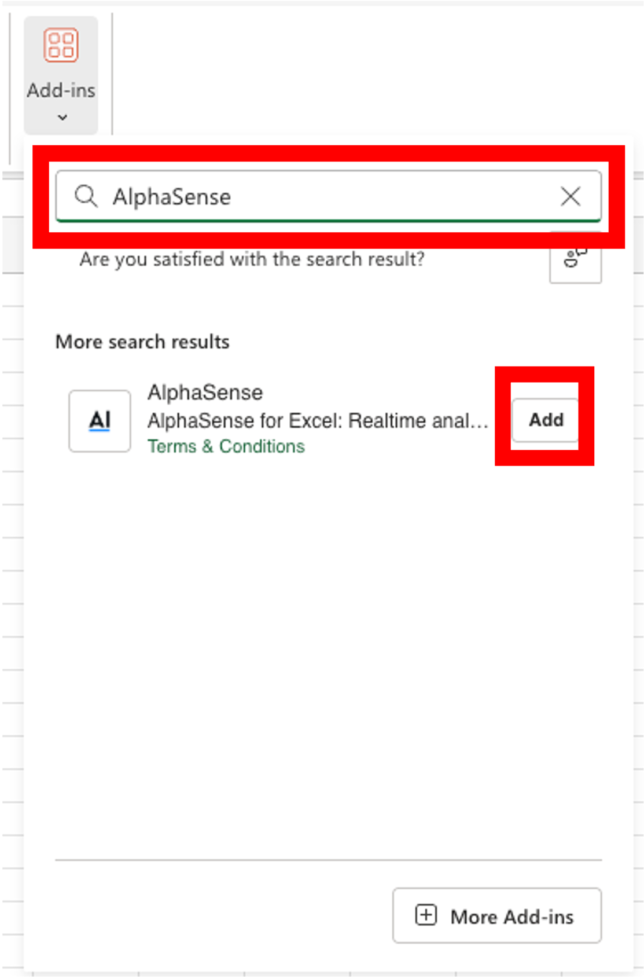
Task: Focus the AlphaSense search field
Action: 328,196
